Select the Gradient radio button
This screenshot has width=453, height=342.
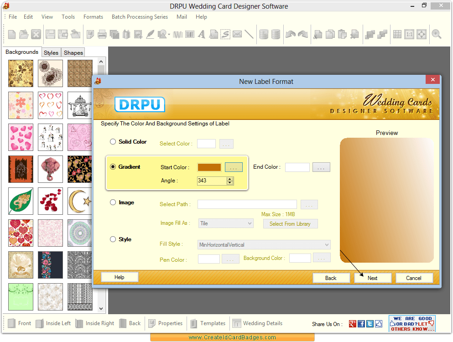click(113, 166)
